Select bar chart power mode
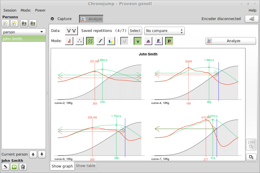The width and height of the screenshot is (260, 173). click(69, 41)
